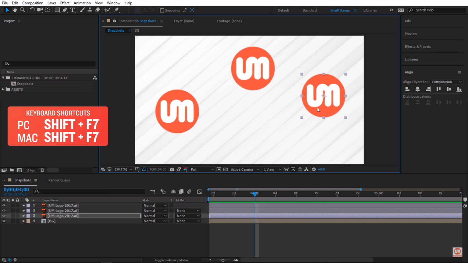Open the Align Layers to Composition dropdown
Screen dimensions: 468x263
(447, 82)
